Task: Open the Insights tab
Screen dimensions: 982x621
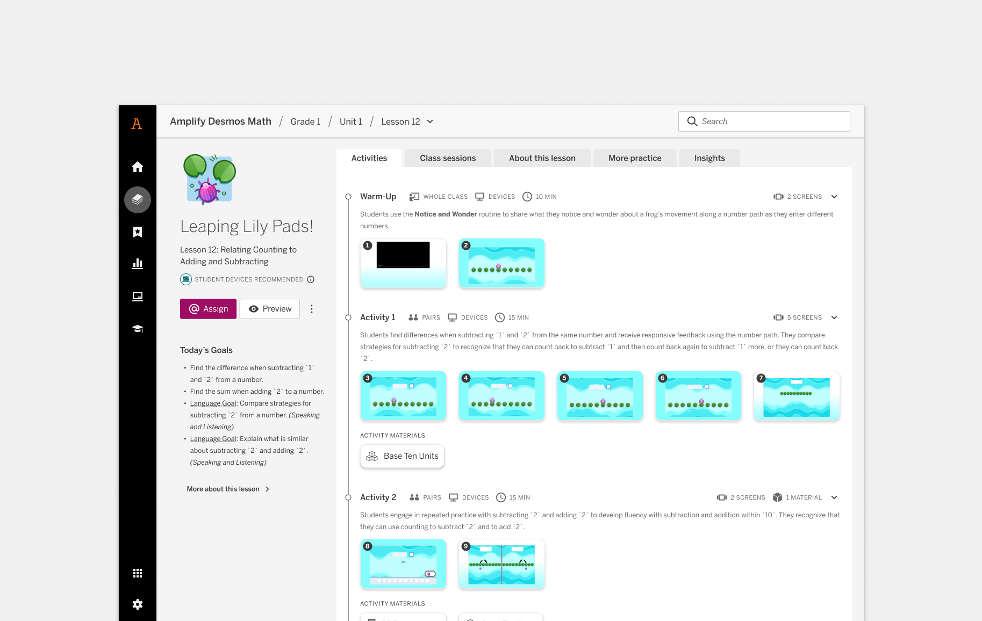Action: click(709, 158)
